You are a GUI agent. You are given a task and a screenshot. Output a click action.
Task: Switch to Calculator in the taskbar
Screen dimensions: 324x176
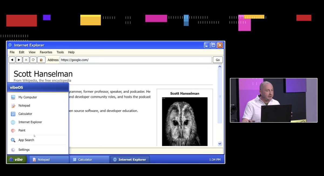click(89, 160)
